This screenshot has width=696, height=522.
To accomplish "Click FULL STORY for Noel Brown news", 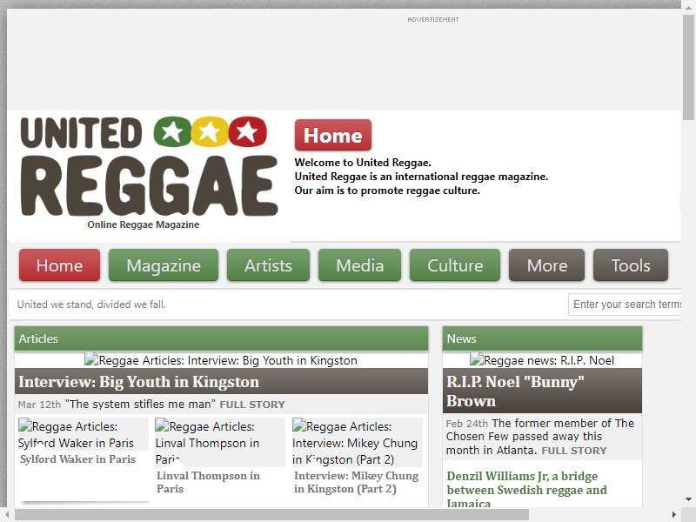I will click(x=574, y=451).
